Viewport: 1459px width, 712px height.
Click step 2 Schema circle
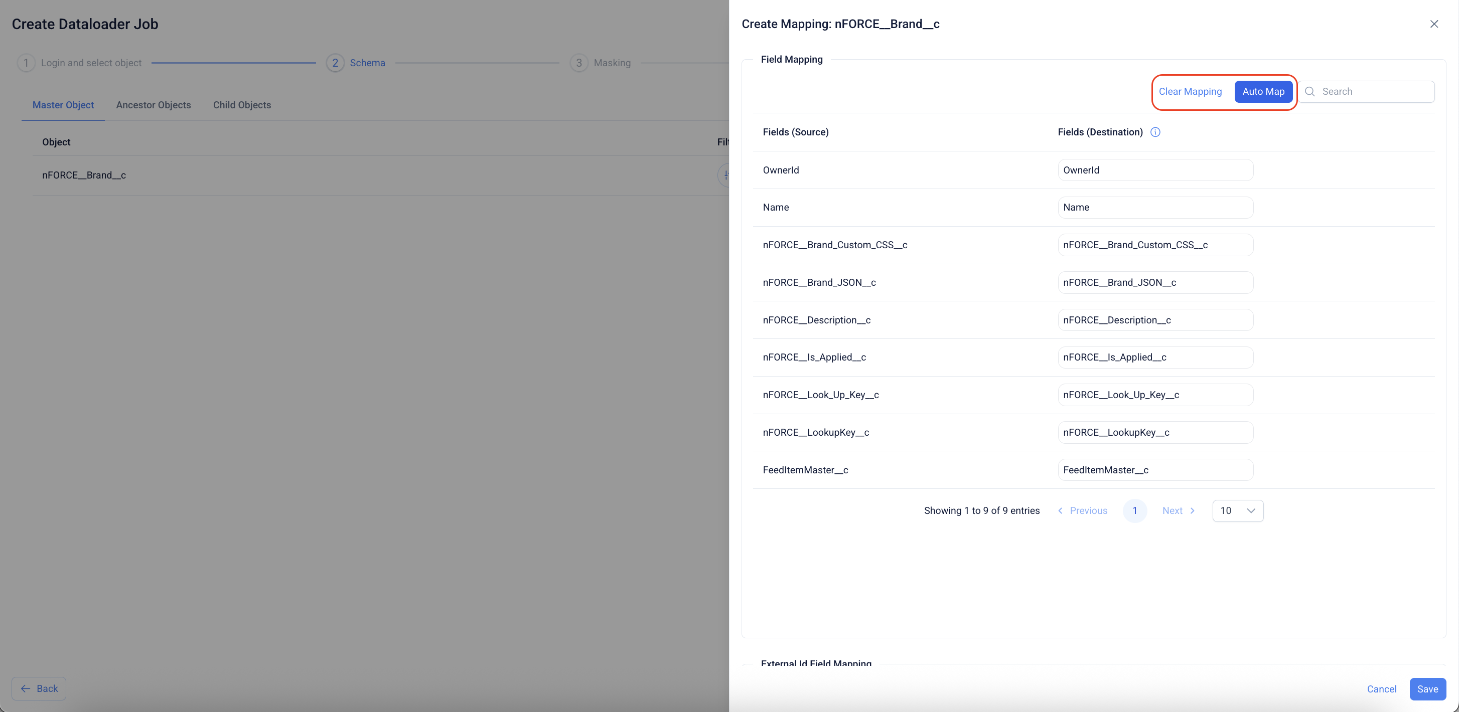[335, 63]
